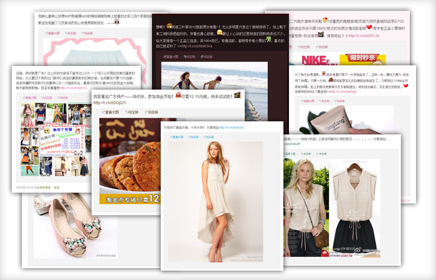This screenshot has height=280, width=436.
Task: Click 查看大图 above the beach photo
Action: click(171, 57)
